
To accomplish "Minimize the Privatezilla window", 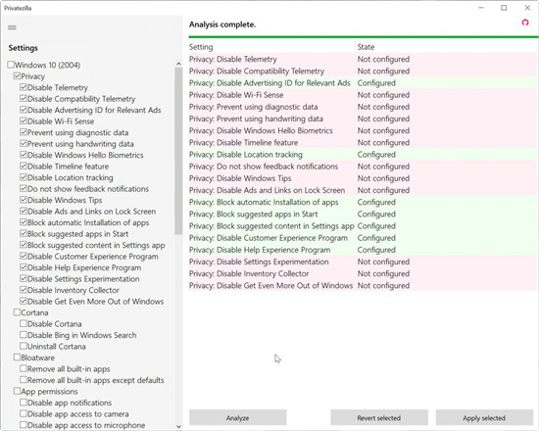I will [481, 8].
